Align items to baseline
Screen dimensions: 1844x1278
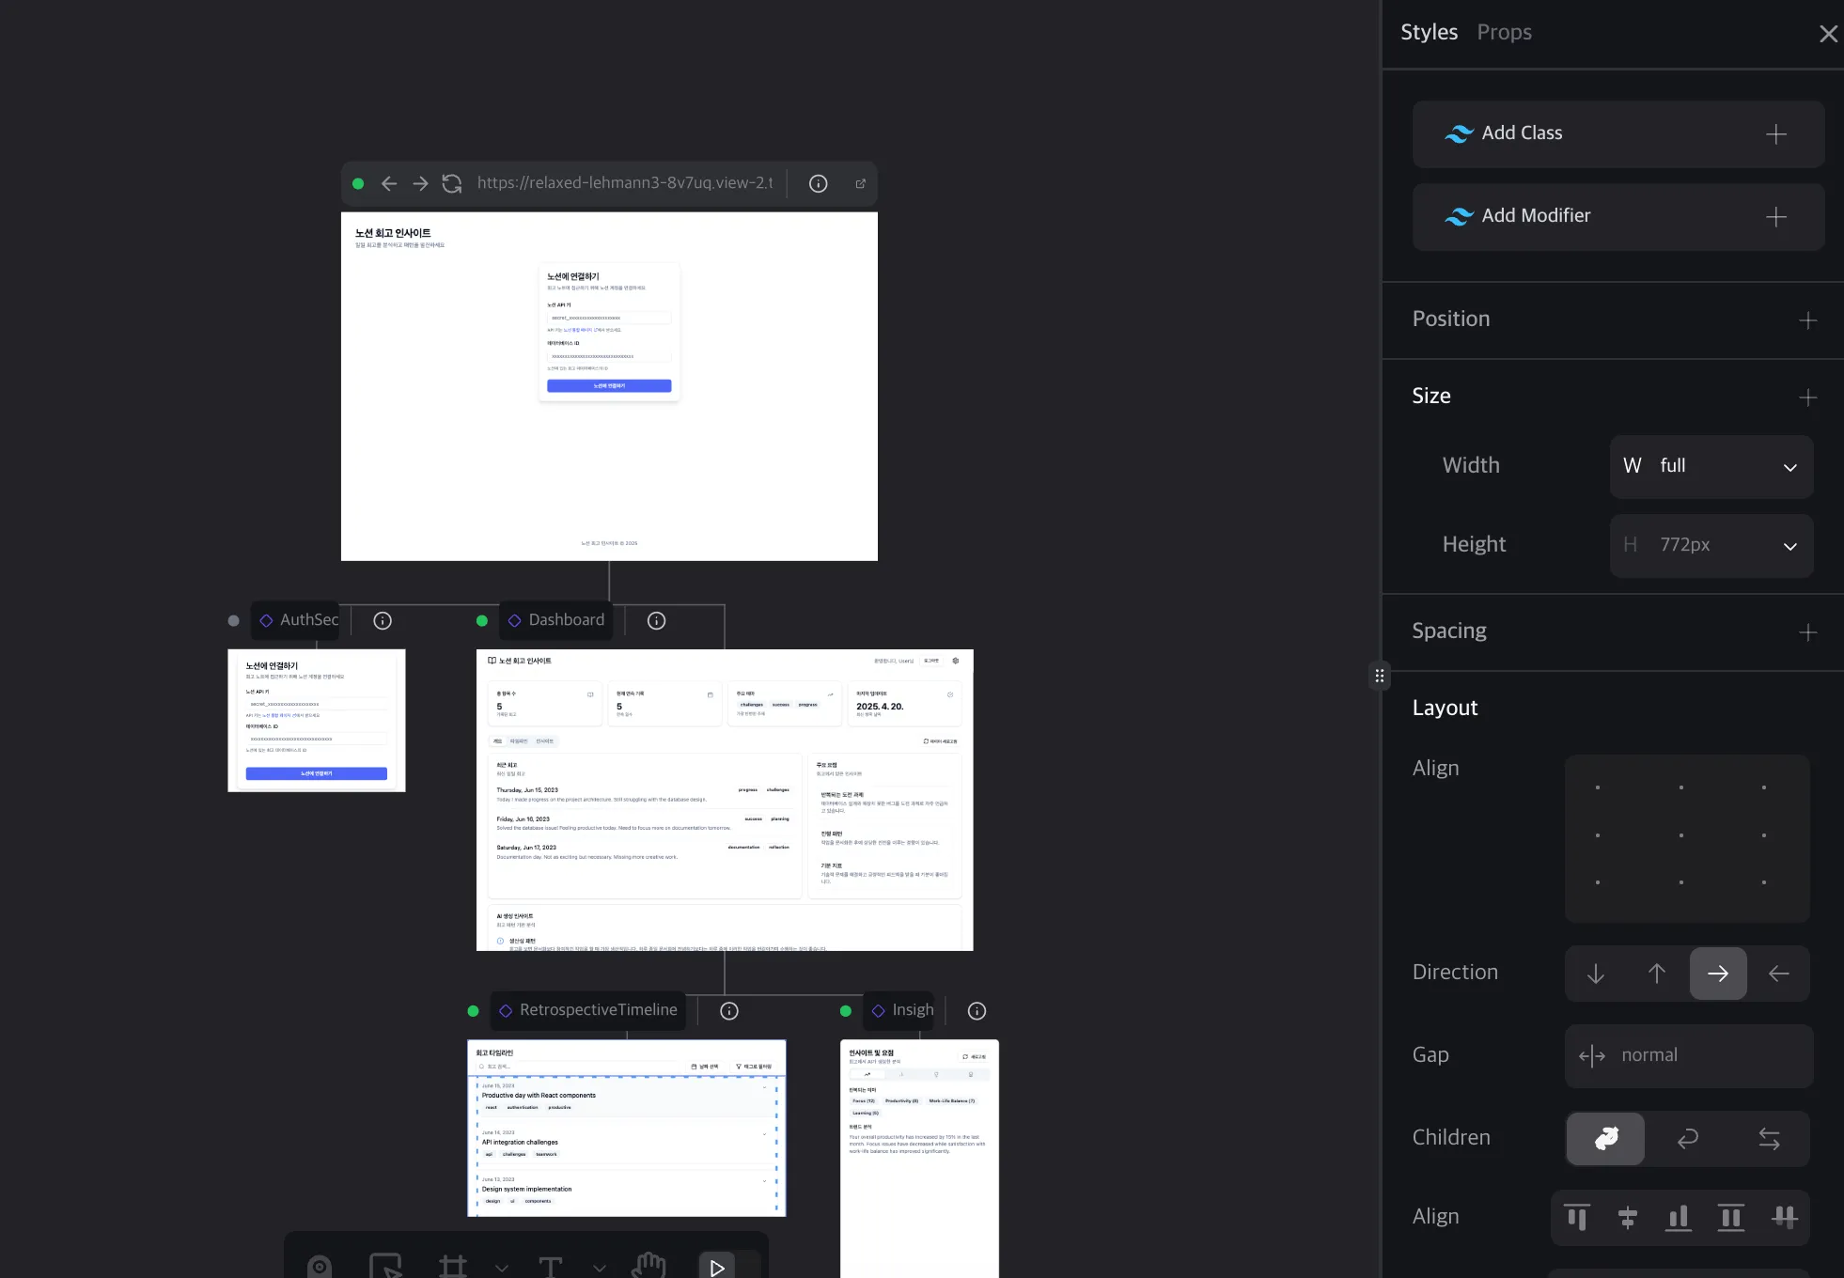[x=1784, y=1218]
